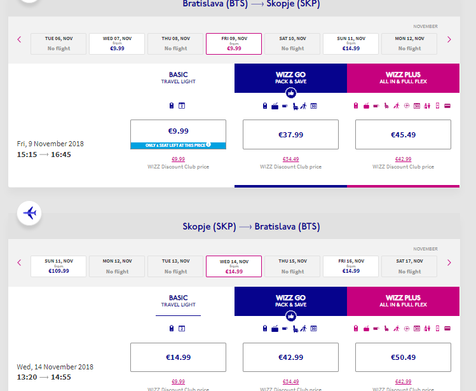This screenshot has width=476, height=391.
Task: Select outbound date Wed 07 Nov €9.99
Action: click(x=117, y=43)
